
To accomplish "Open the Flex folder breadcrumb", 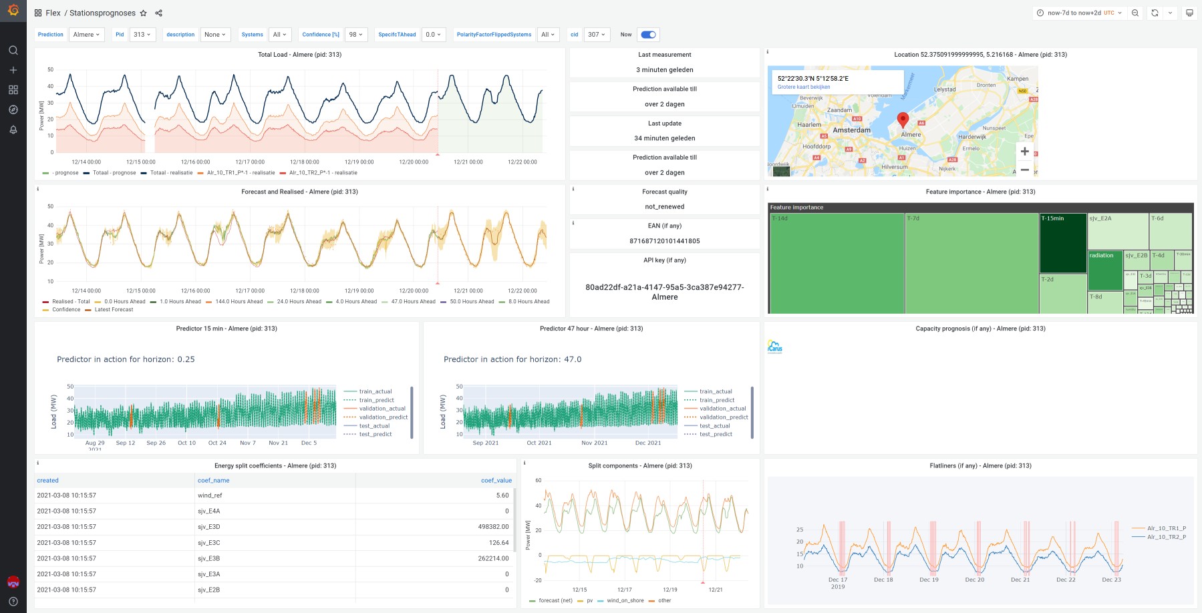I will point(53,13).
